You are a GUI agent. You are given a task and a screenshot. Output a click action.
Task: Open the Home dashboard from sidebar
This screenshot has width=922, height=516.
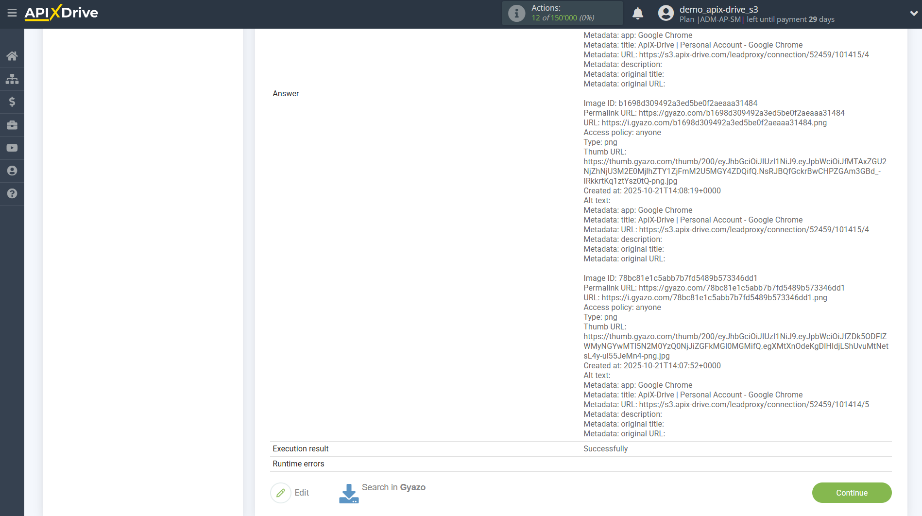coord(12,55)
